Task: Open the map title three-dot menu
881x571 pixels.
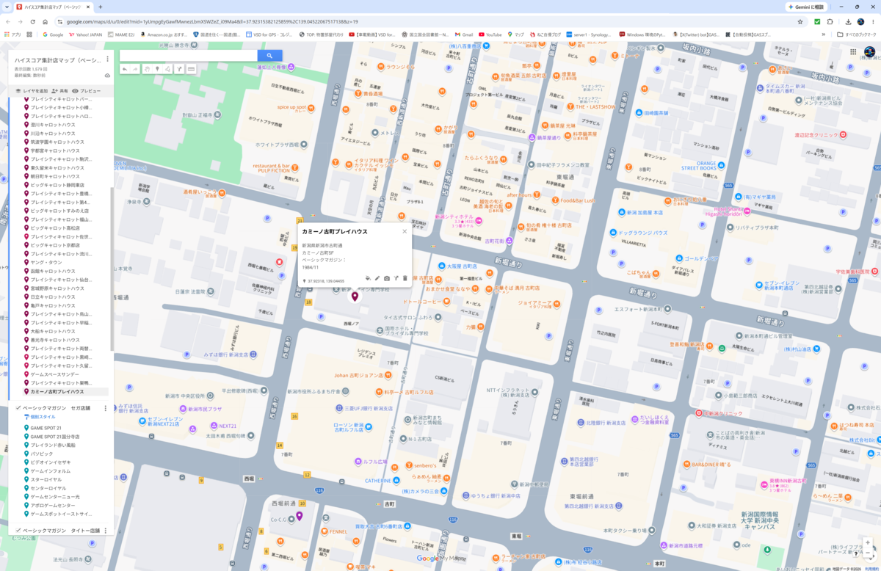Action: (x=107, y=59)
